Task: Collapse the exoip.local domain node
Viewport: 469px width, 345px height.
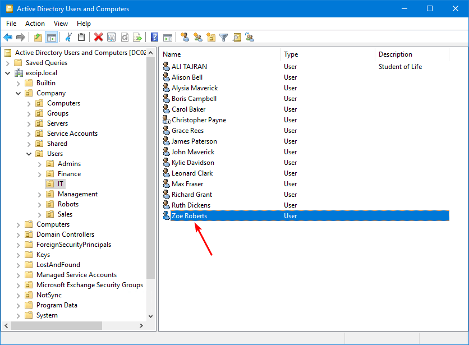Action: click(8, 73)
